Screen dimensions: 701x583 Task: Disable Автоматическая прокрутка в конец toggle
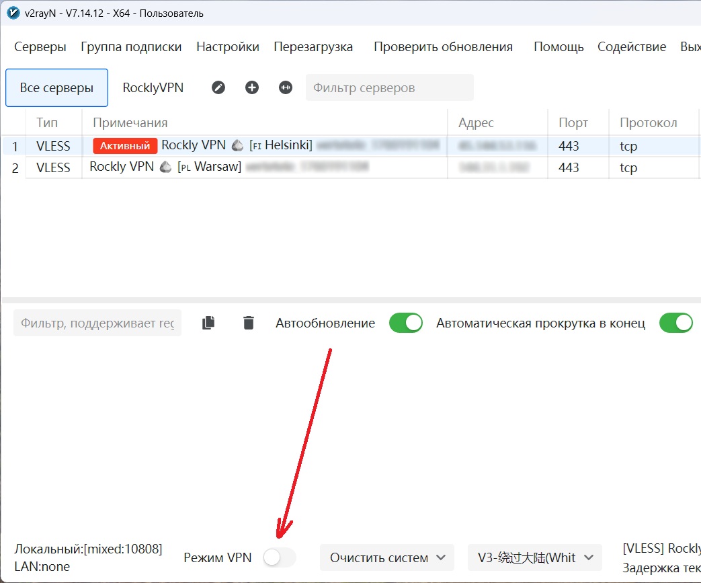click(x=675, y=323)
